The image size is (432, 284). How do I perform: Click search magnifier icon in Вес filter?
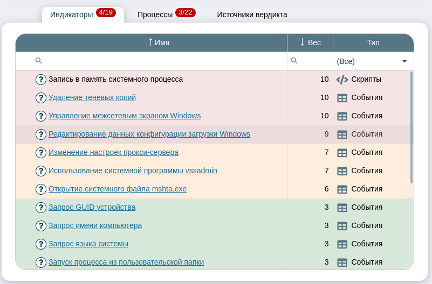[294, 61]
